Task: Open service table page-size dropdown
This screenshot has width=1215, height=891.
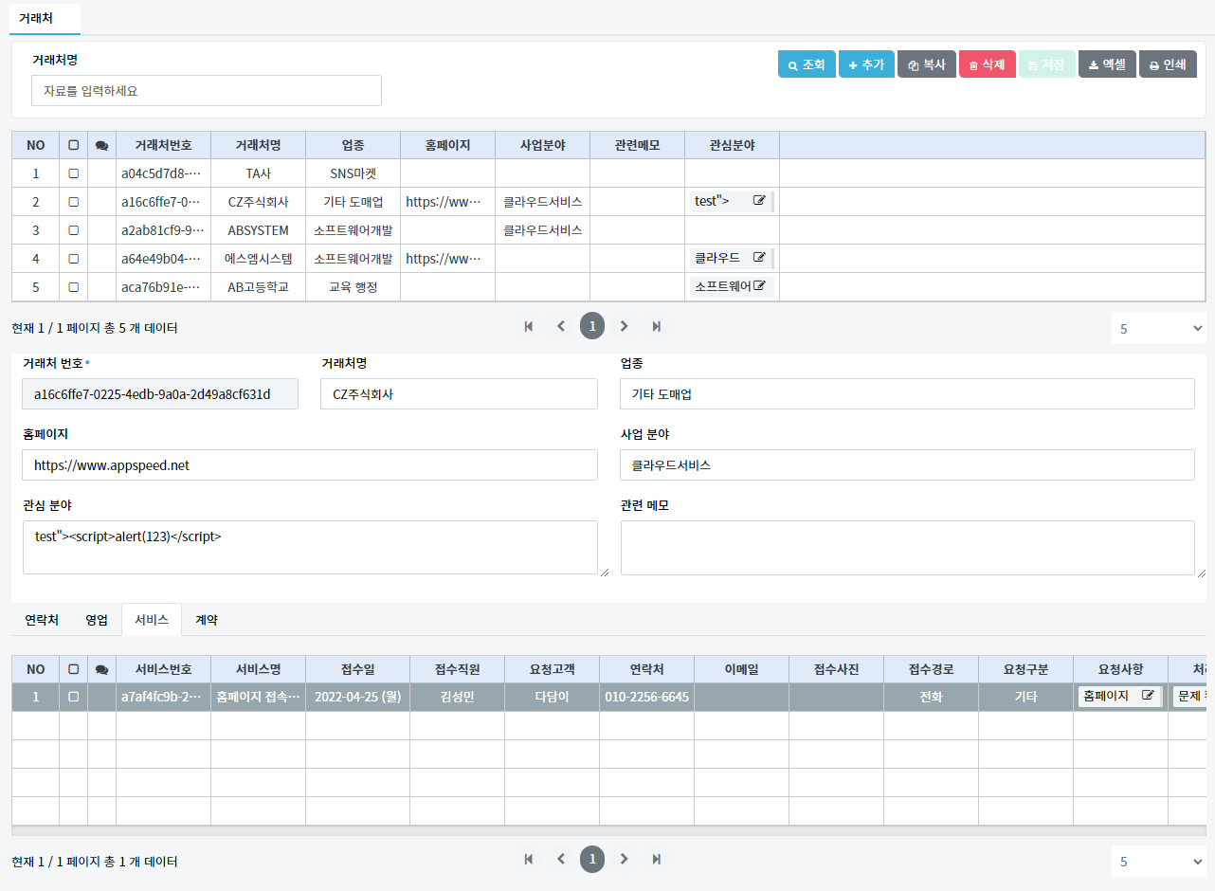Action: pyautogui.click(x=1158, y=862)
